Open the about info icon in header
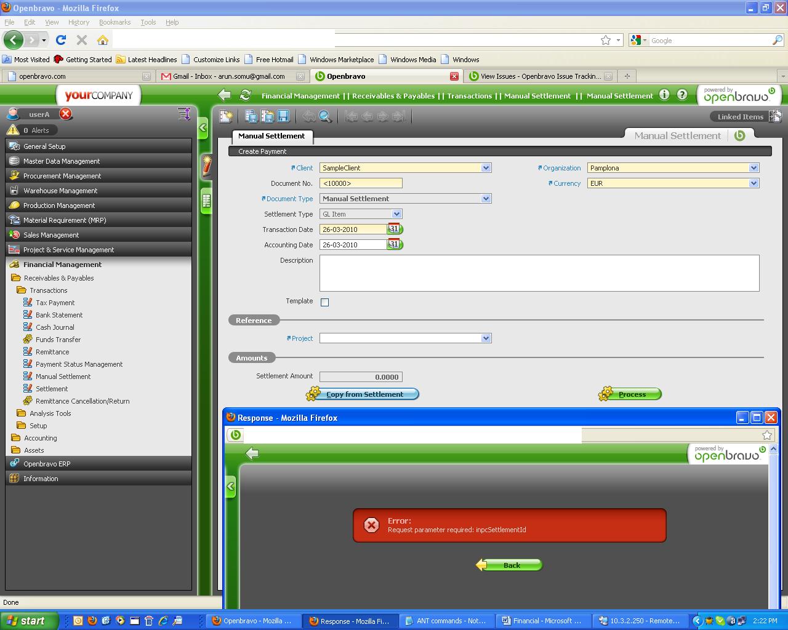This screenshot has height=630, width=788. click(664, 95)
